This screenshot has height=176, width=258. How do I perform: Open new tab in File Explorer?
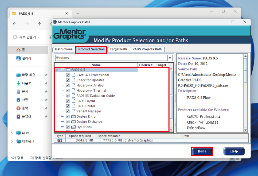tap(78, 14)
